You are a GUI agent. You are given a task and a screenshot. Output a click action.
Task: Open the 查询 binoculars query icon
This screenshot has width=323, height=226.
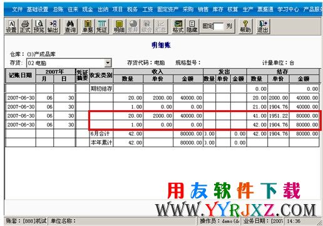coord(70,26)
